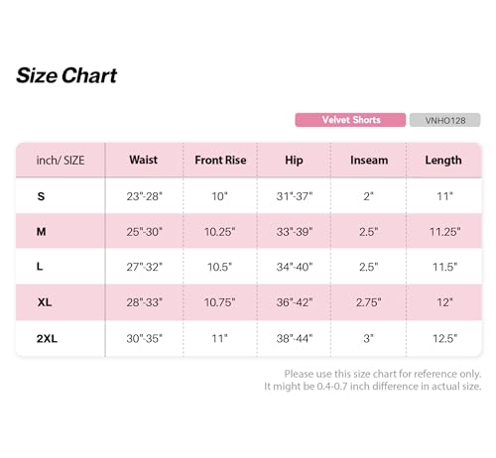Click the inch/ SIZE header cell
Image resolution: width=496 pixels, height=458 pixels.
61,161
